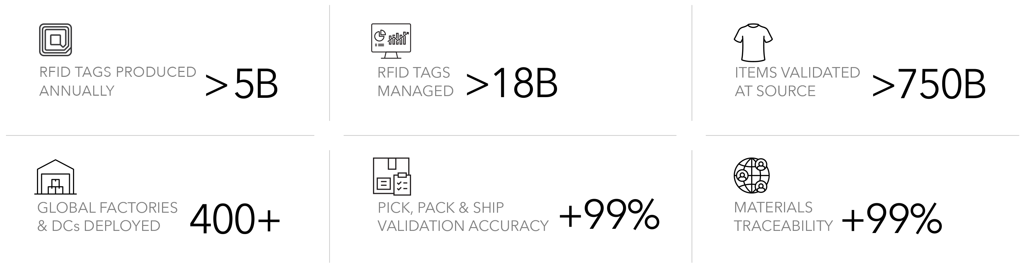Click the '+99%' next to materials traceability
Viewport: 1025px width, 270px height.
[x=892, y=219]
